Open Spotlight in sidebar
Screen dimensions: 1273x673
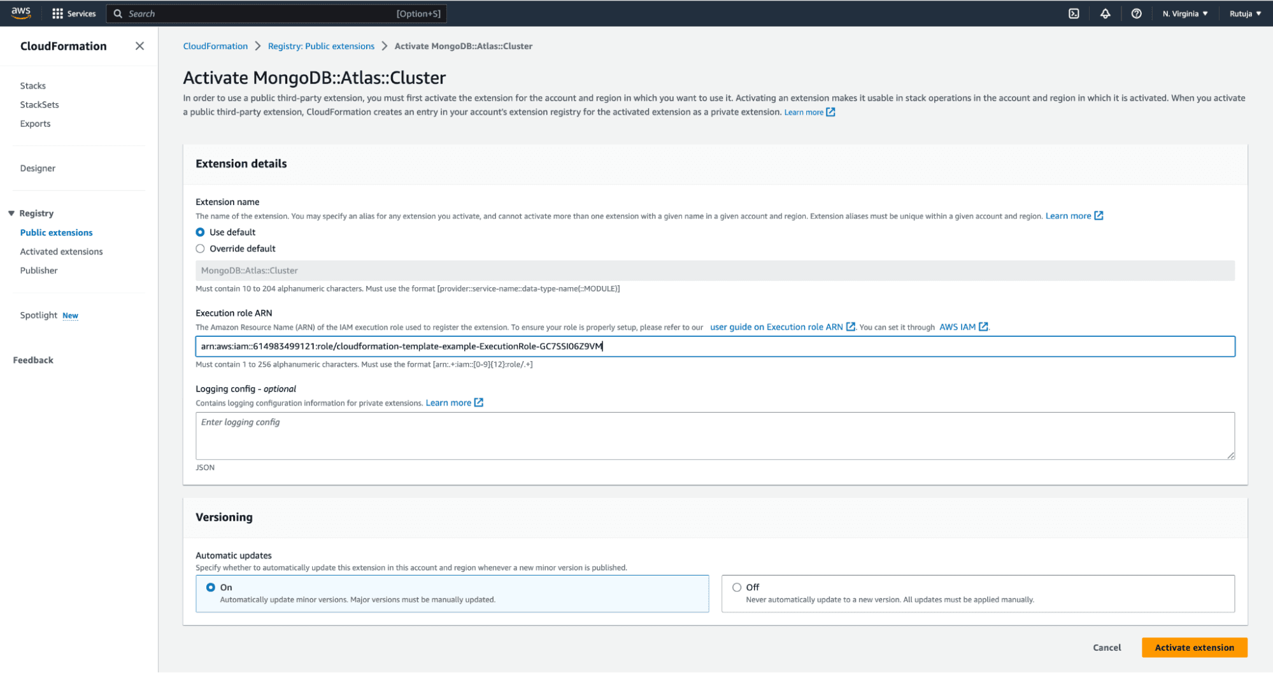pyautogui.click(x=38, y=315)
